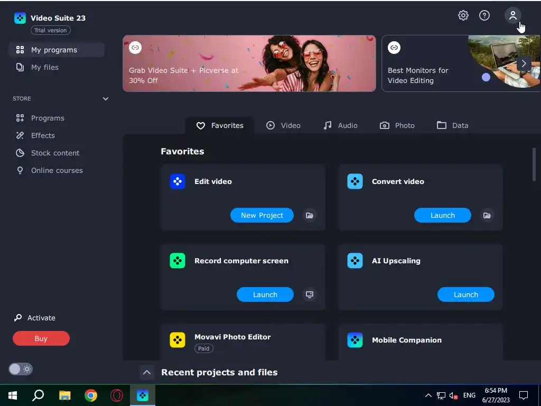Click Movavi Video Suite taskbar icon
Screen dimensions: 541x406
point(143,395)
